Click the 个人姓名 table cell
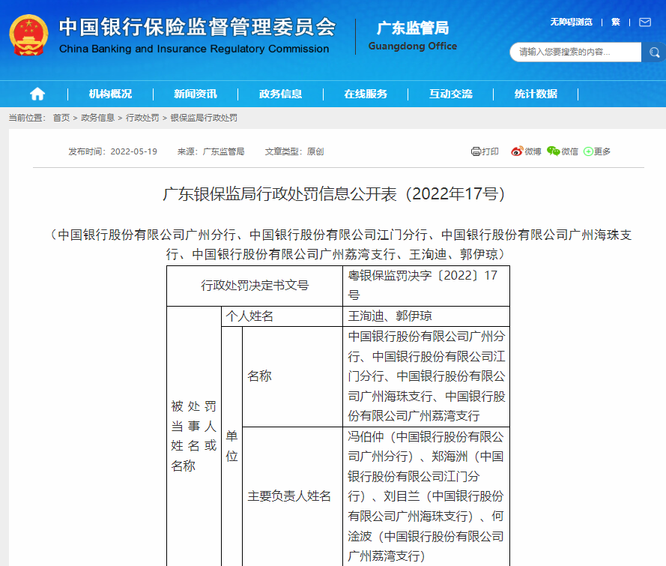Image resolution: width=666 pixels, height=566 pixels. (x=282, y=316)
